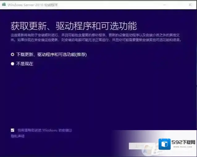
Task: Click the empty middle of the title bar
Action: [x=108, y=5]
